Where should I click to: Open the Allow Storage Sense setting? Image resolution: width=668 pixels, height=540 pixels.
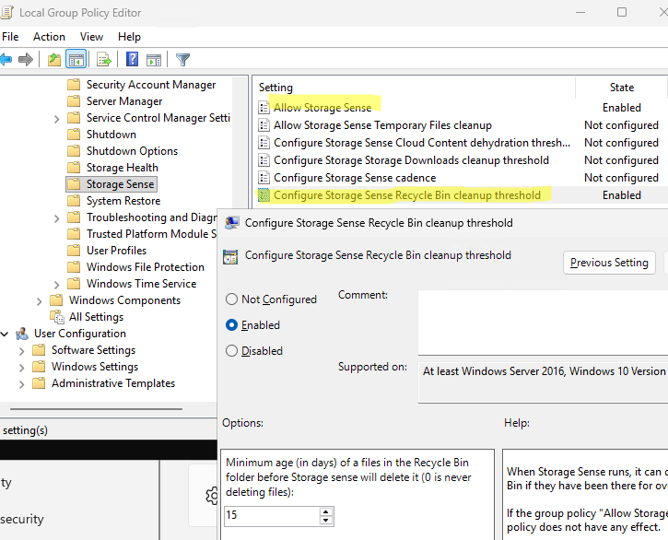[x=322, y=108]
